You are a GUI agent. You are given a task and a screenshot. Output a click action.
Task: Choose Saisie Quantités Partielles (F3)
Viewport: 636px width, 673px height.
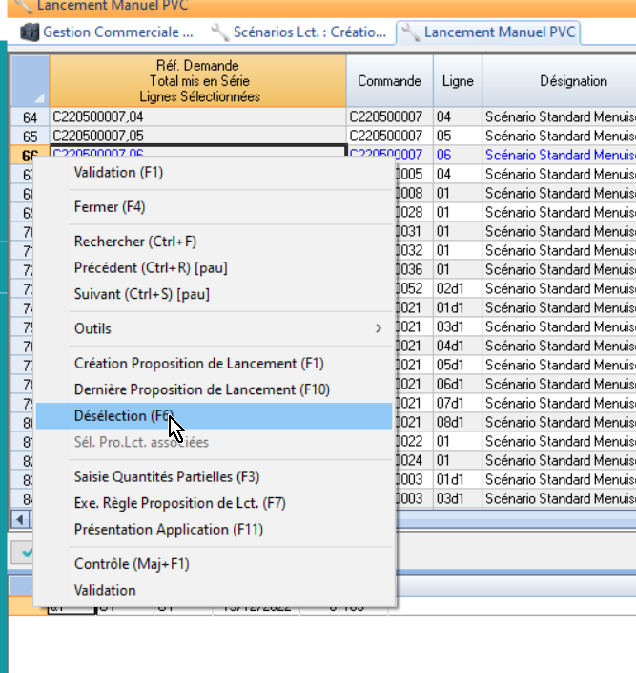pyautogui.click(x=166, y=477)
